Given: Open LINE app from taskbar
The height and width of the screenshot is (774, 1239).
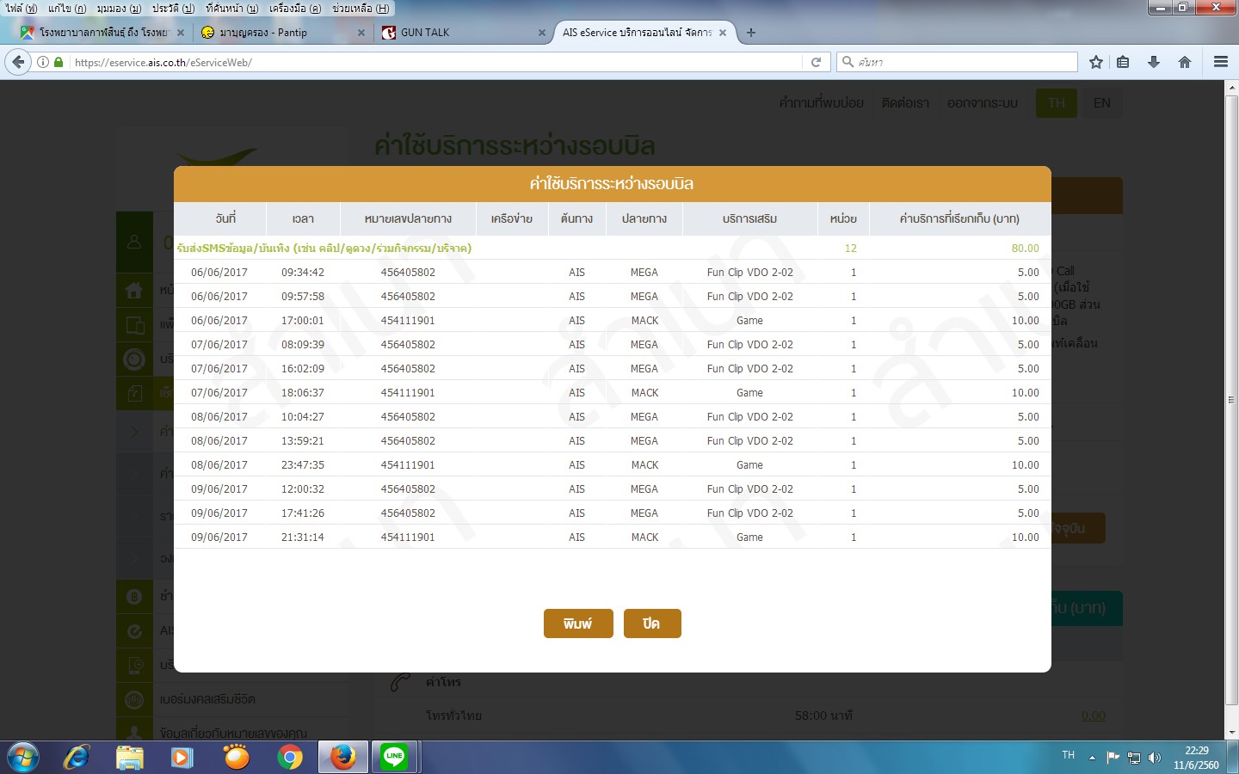Looking at the screenshot, I should 395,758.
